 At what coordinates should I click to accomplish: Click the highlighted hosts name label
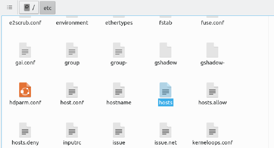(166, 103)
